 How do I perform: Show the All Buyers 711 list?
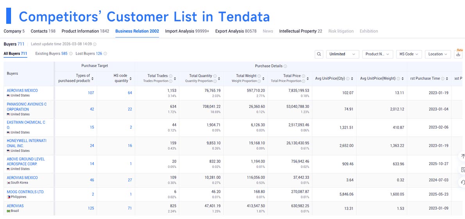(x=15, y=54)
